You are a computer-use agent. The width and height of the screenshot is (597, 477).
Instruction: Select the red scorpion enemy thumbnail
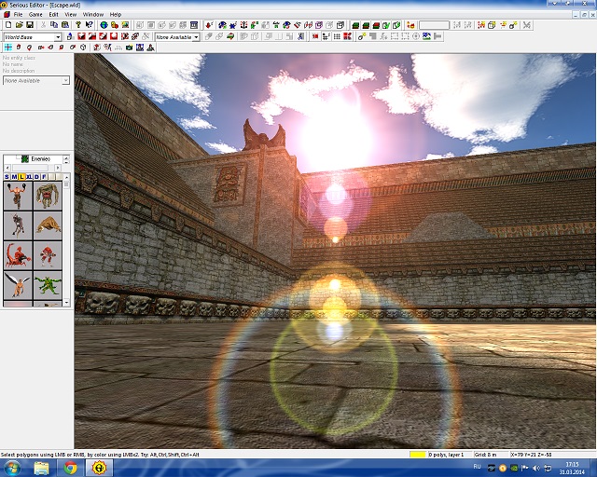[x=18, y=255]
